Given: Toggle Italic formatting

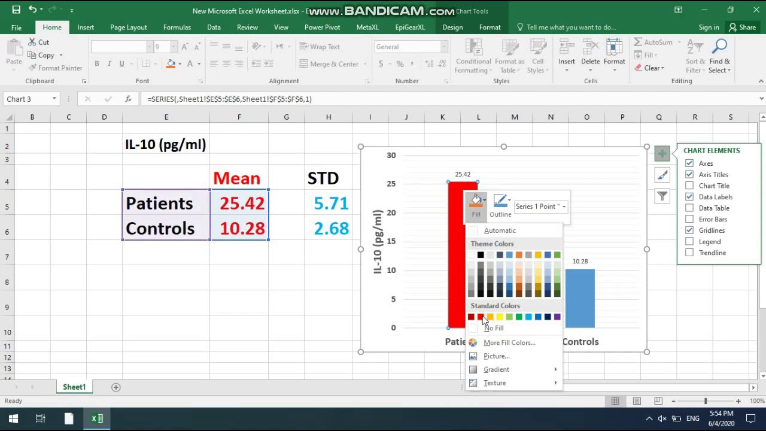Looking at the screenshot, I should tap(110, 64).
